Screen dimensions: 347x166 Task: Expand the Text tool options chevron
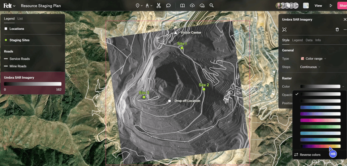pyautogui.click(x=151, y=6)
